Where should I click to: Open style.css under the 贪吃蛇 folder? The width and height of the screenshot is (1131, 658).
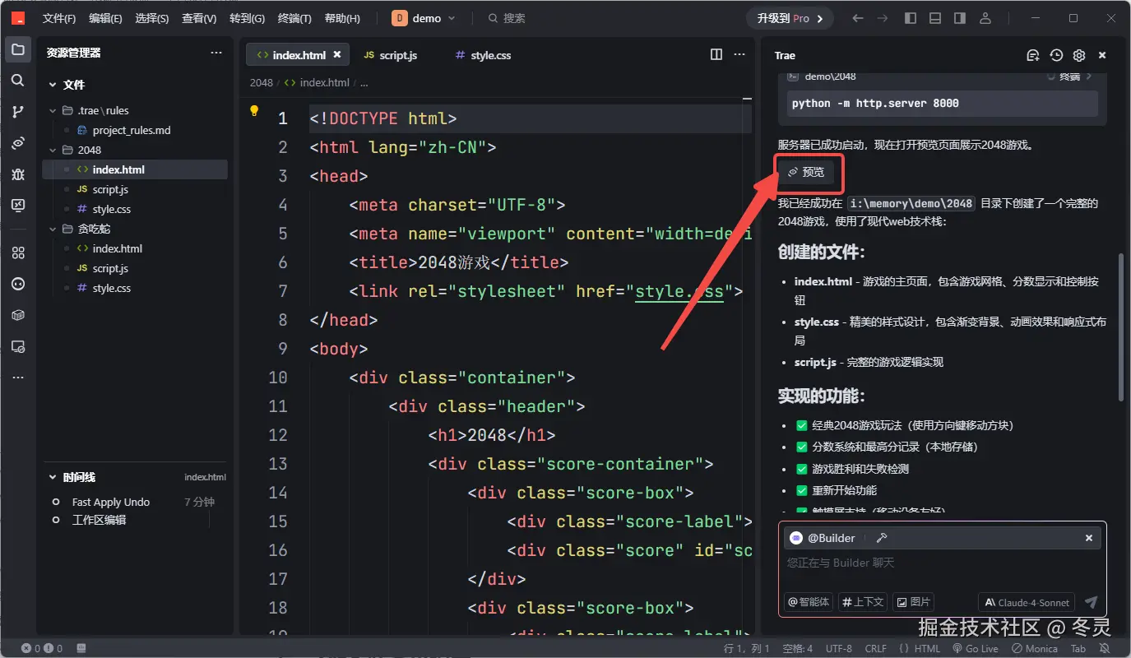tap(112, 288)
